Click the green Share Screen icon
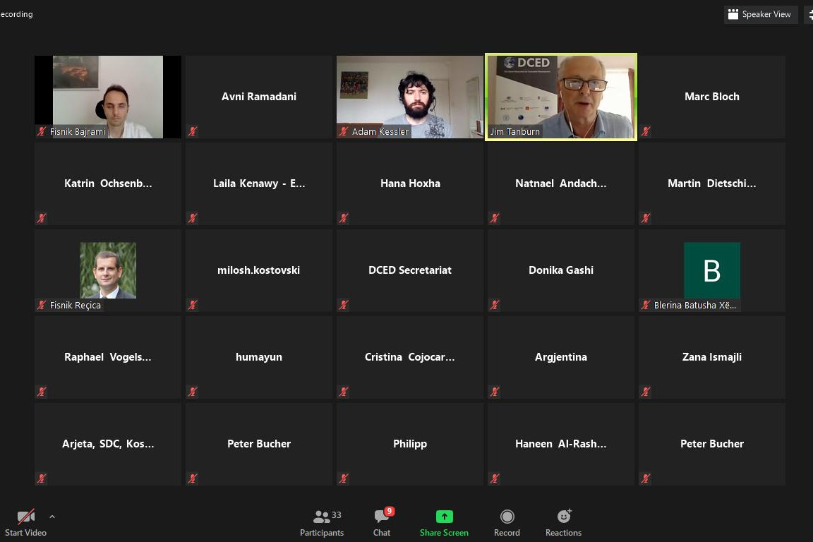Screen dimensions: 813x542 [444, 517]
